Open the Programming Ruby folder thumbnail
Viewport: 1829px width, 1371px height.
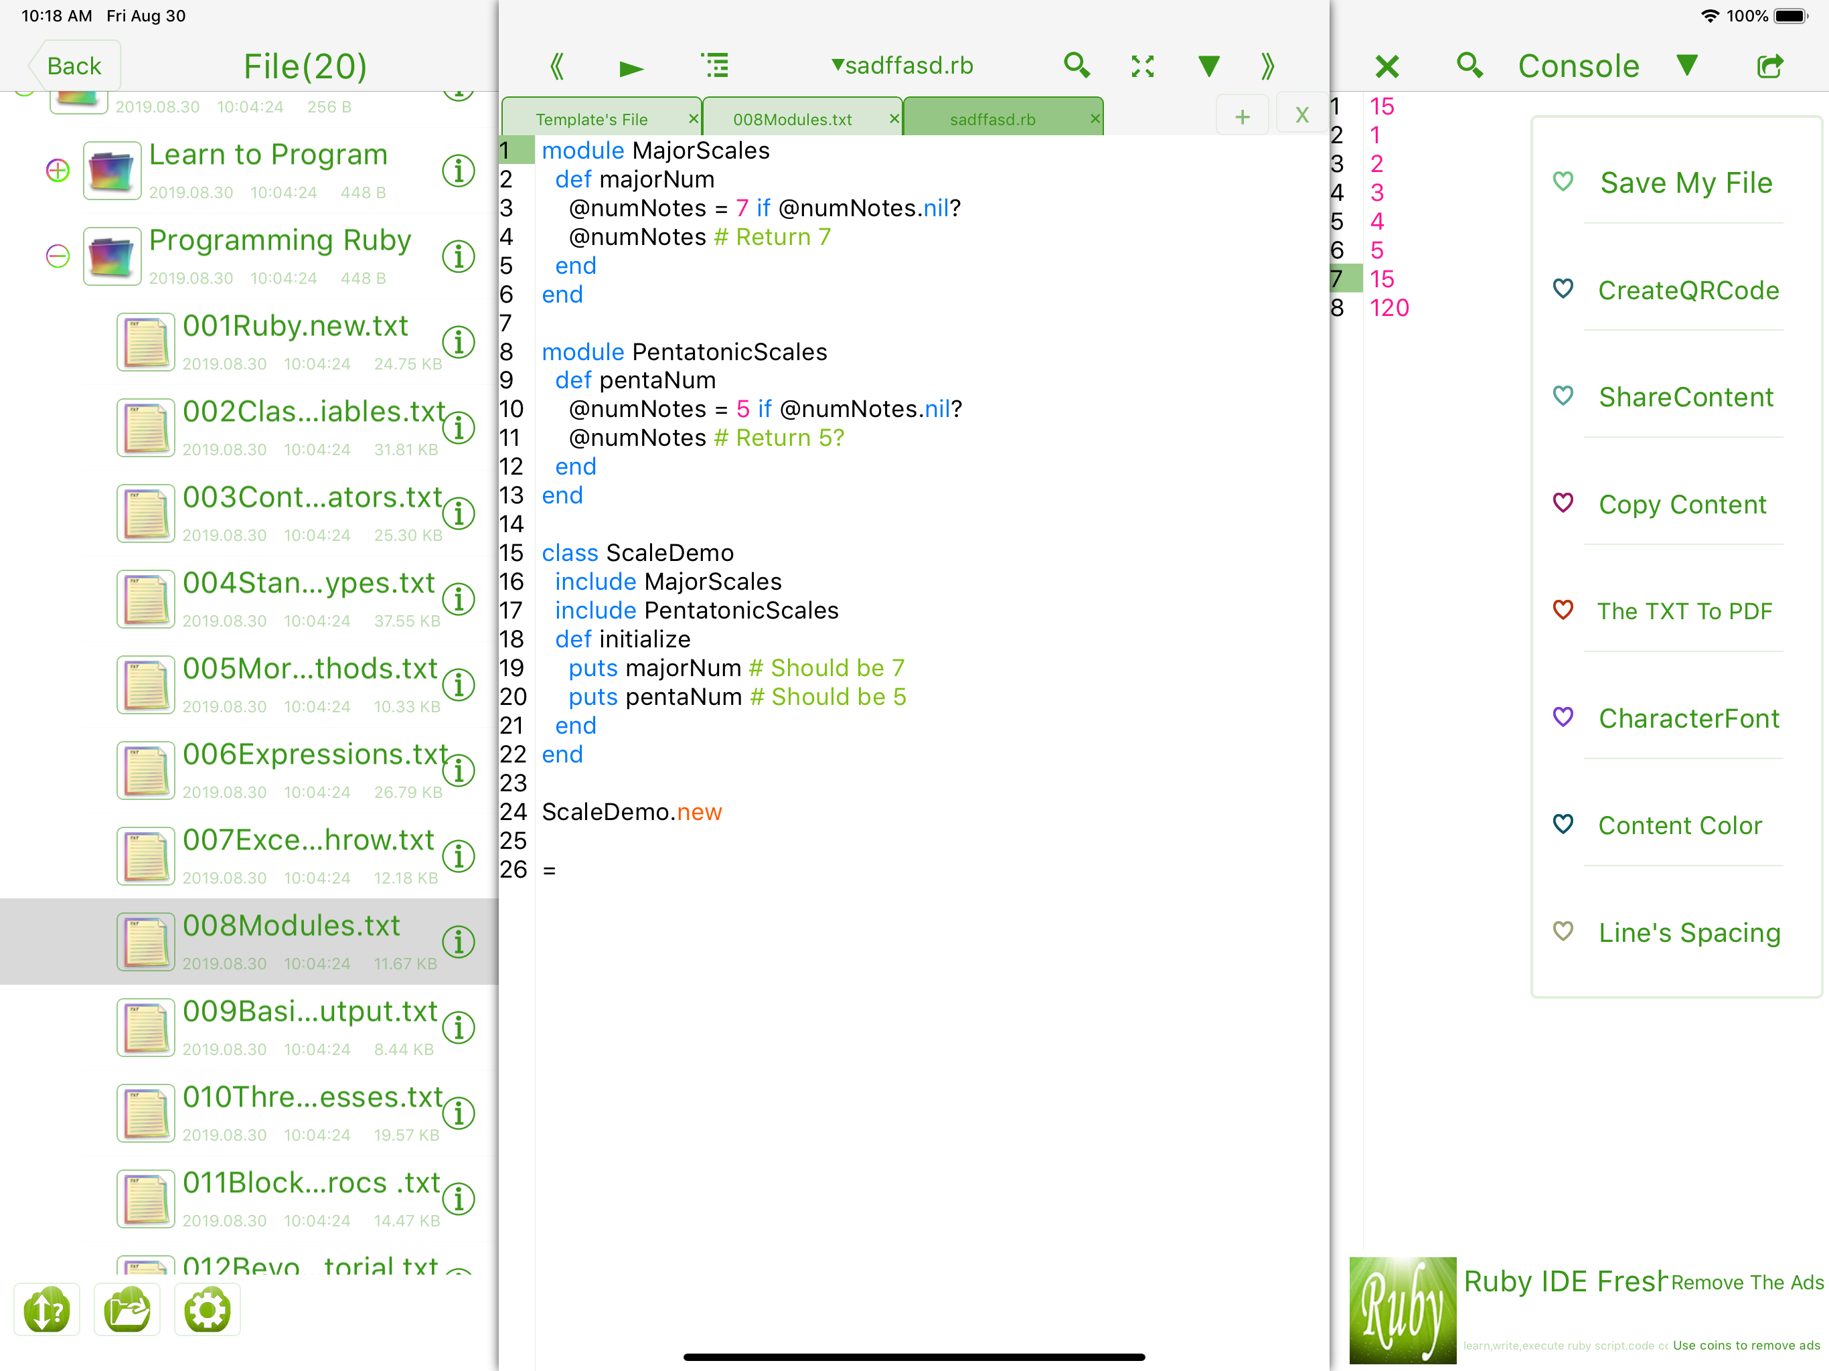pos(112,256)
